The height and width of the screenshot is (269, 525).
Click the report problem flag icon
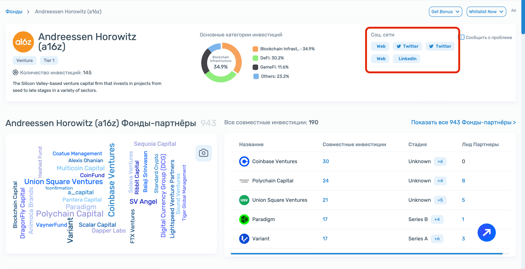click(462, 37)
